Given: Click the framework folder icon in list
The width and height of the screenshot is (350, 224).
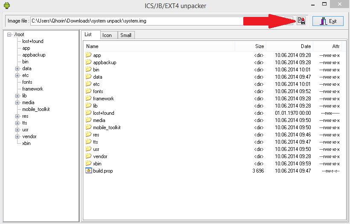Looking at the screenshot, I should (x=89, y=98).
